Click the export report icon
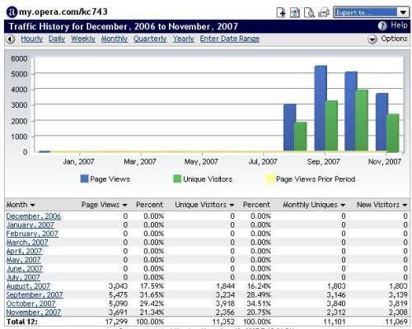412x329 pixels. tap(295, 12)
